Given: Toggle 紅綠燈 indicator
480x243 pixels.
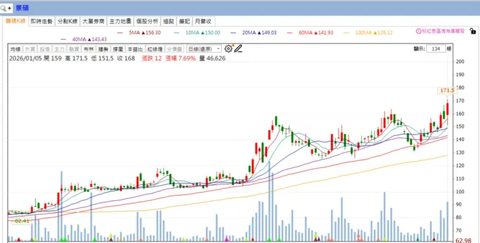Looking at the screenshot, I should [x=154, y=49].
